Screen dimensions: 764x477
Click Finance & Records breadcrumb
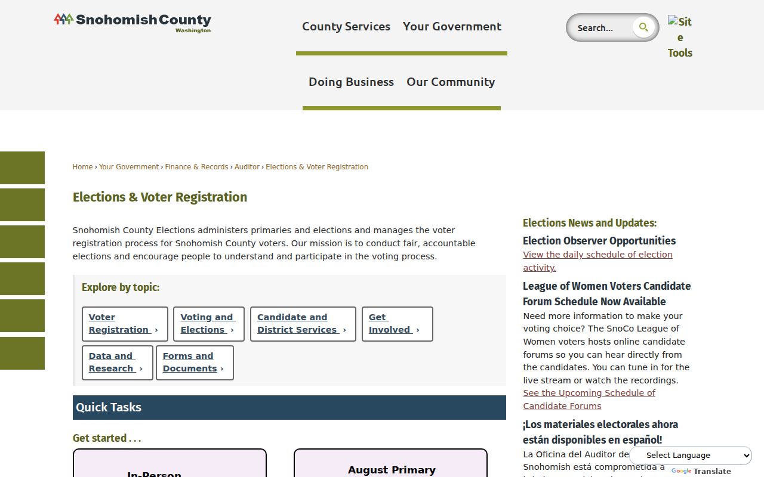coord(196,167)
